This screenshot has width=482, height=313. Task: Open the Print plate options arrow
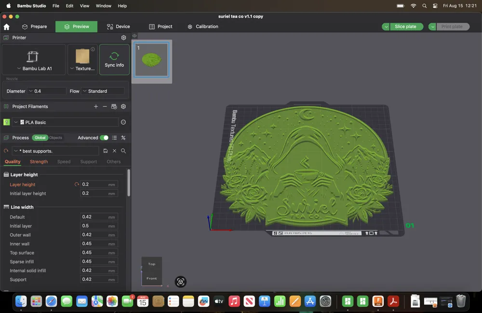coord(432,27)
